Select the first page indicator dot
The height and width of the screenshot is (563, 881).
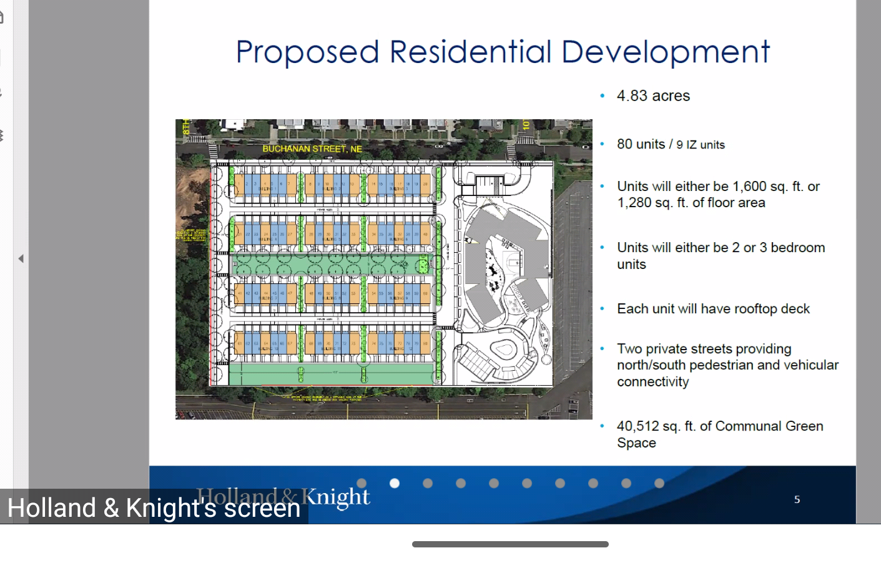(362, 483)
